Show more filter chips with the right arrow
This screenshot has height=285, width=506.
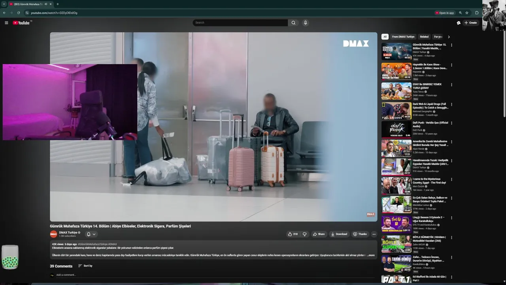(448, 37)
